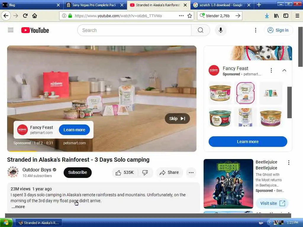The width and height of the screenshot is (303, 227).
Task: Click the Fancy Feast advertiser name in sidebar
Action: point(235,68)
